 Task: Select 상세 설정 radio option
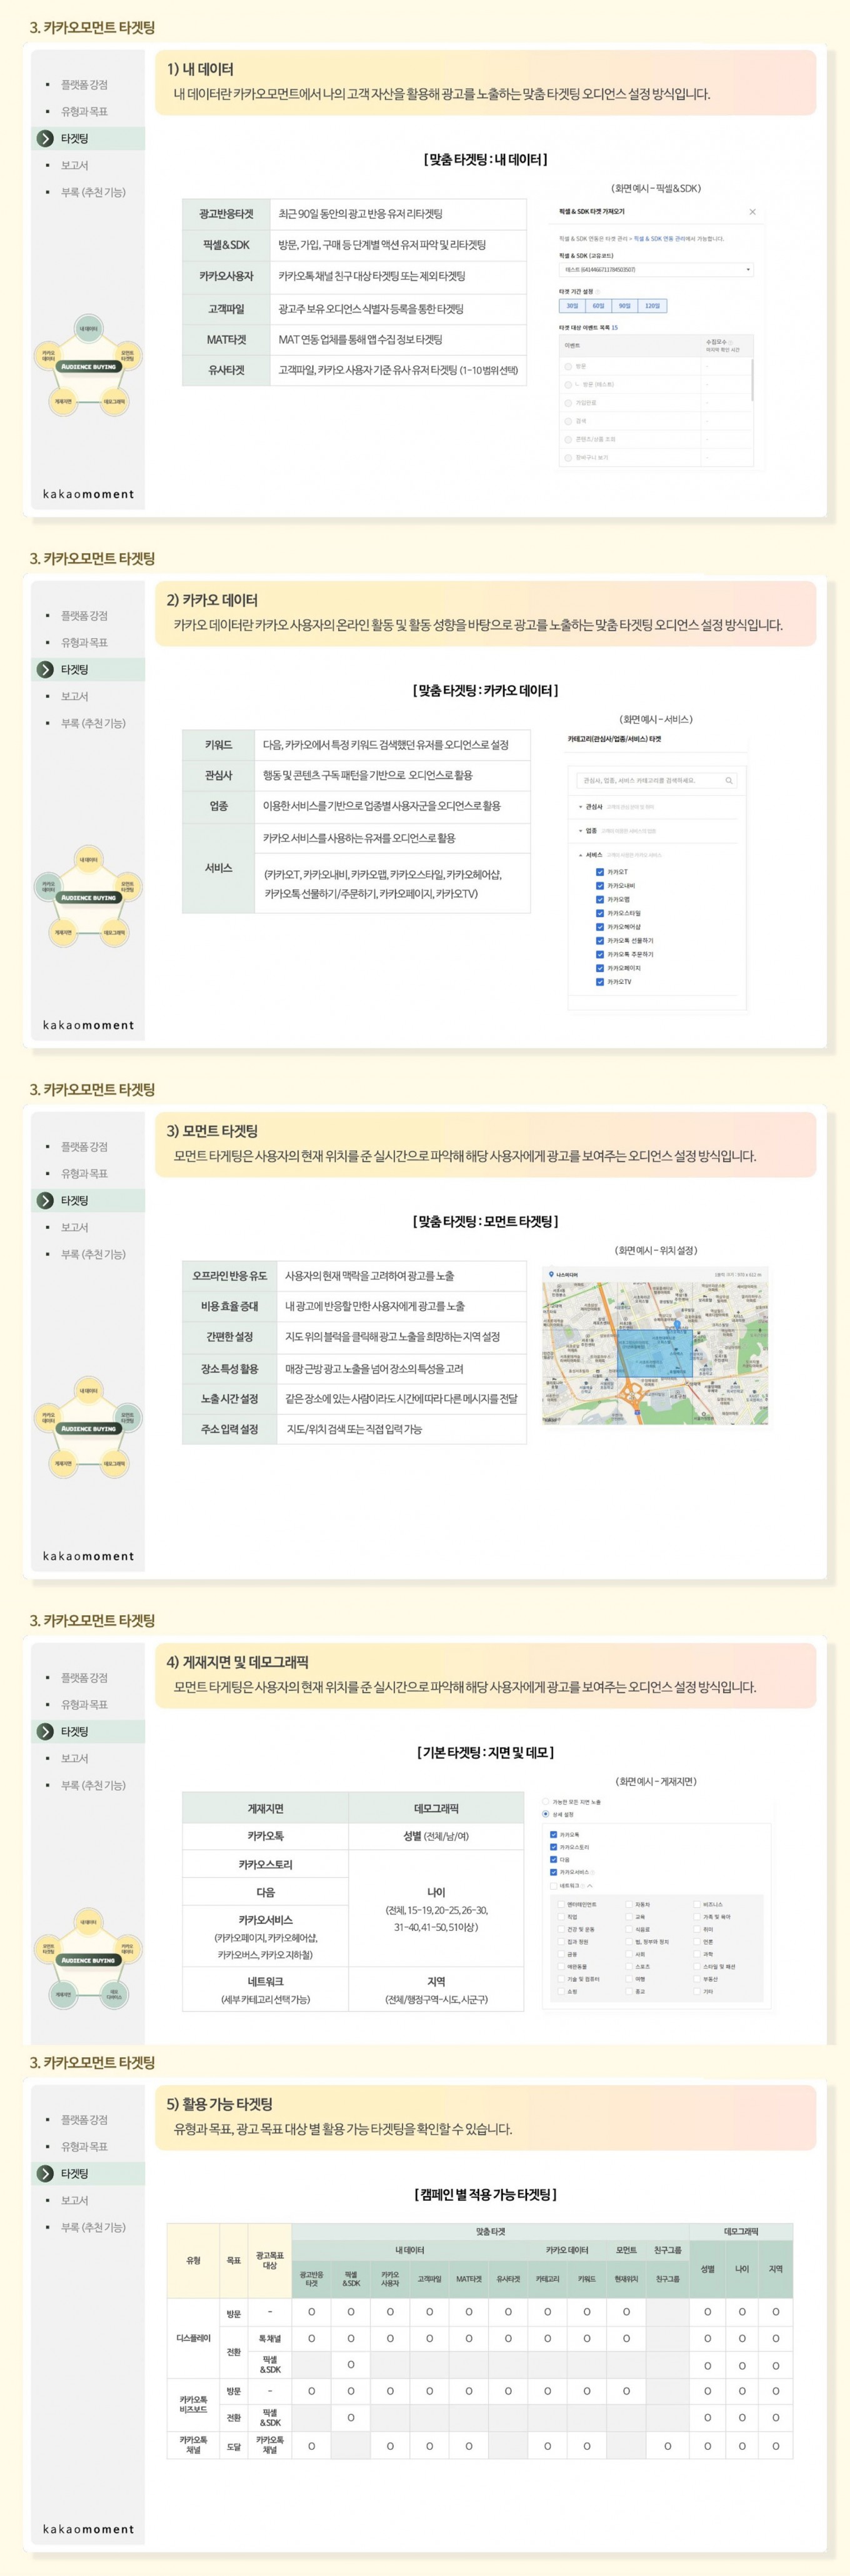coord(546,1814)
